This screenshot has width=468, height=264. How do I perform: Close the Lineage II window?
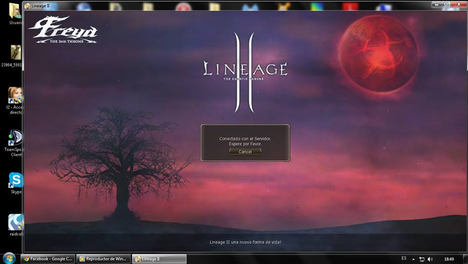458,4
